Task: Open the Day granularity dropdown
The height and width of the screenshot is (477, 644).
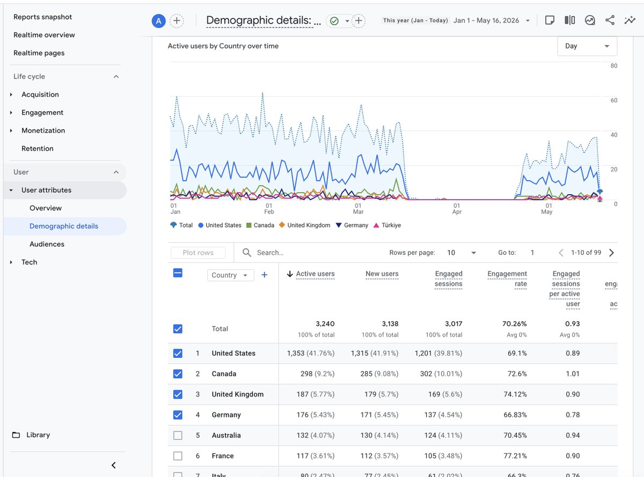Action: [x=587, y=46]
